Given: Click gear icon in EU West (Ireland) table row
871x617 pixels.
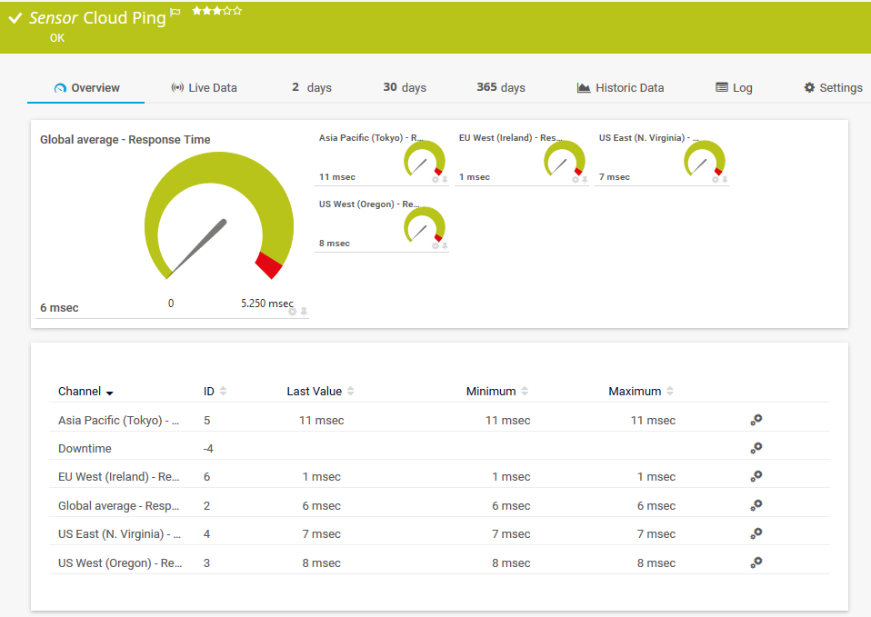Looking at the screenshot, I should coord(756,476).
